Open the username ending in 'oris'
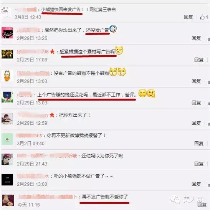210x210 pixels. click(29, 136)
